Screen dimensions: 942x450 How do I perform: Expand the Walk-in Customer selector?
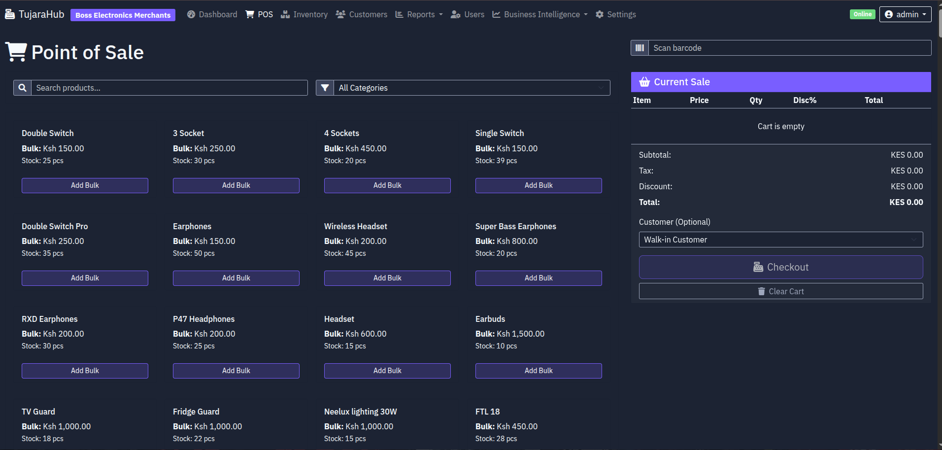780,240
